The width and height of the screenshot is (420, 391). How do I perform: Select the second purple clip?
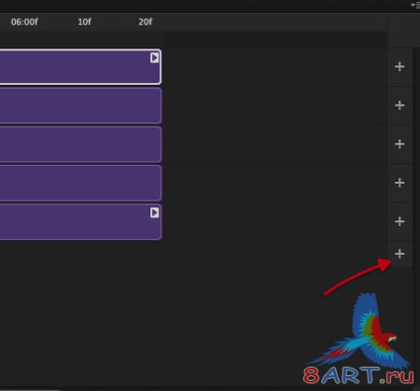pyautogui.click(x=80, y=105)
